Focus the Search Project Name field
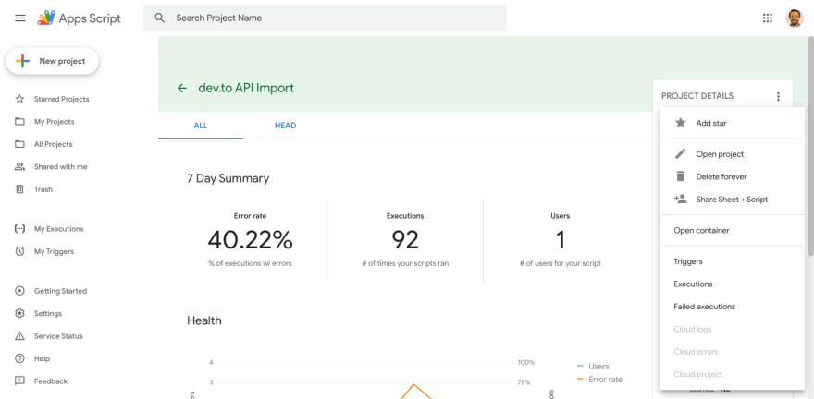This screenshot has height=399, width=814. click(333, 18)
